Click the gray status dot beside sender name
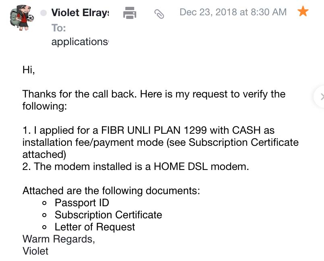 pyautogui.click(x=44, y=13)
